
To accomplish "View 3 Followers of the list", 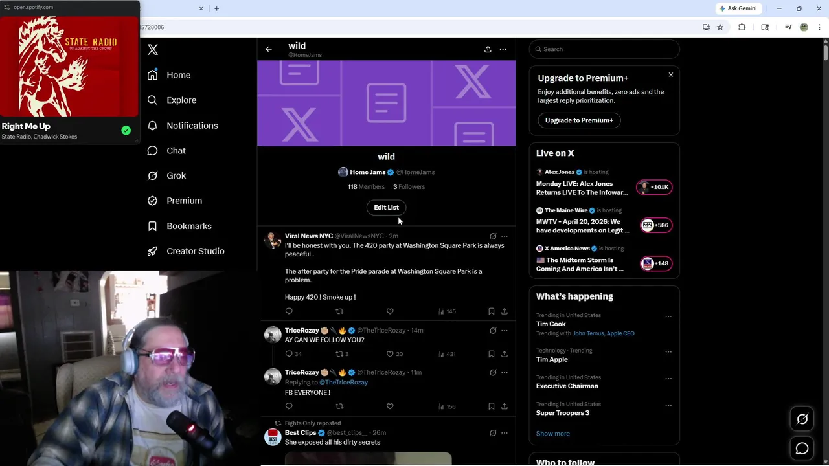I will point(409,186).
